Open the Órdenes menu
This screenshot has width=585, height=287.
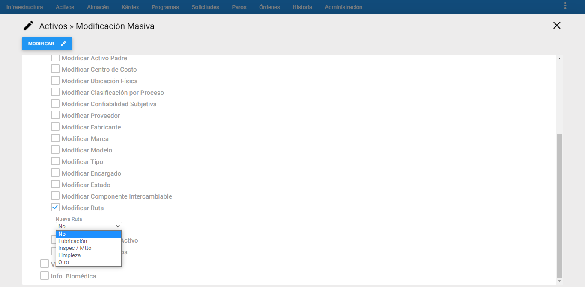point(269,7)
